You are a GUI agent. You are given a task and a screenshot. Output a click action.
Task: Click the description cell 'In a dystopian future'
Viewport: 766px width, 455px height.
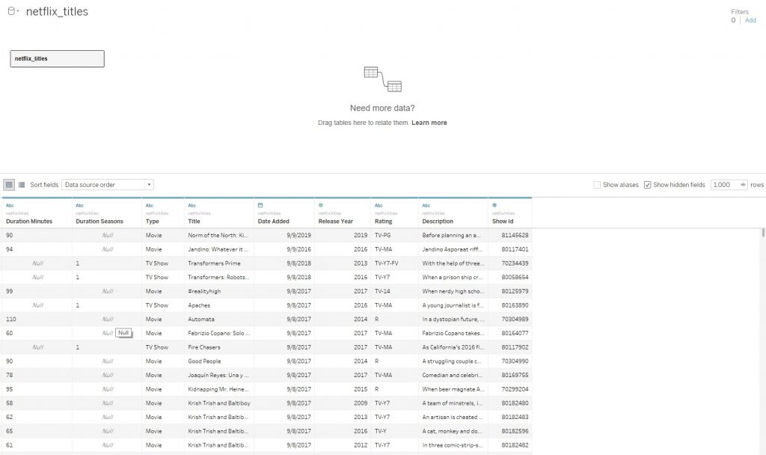coord(453,319)
